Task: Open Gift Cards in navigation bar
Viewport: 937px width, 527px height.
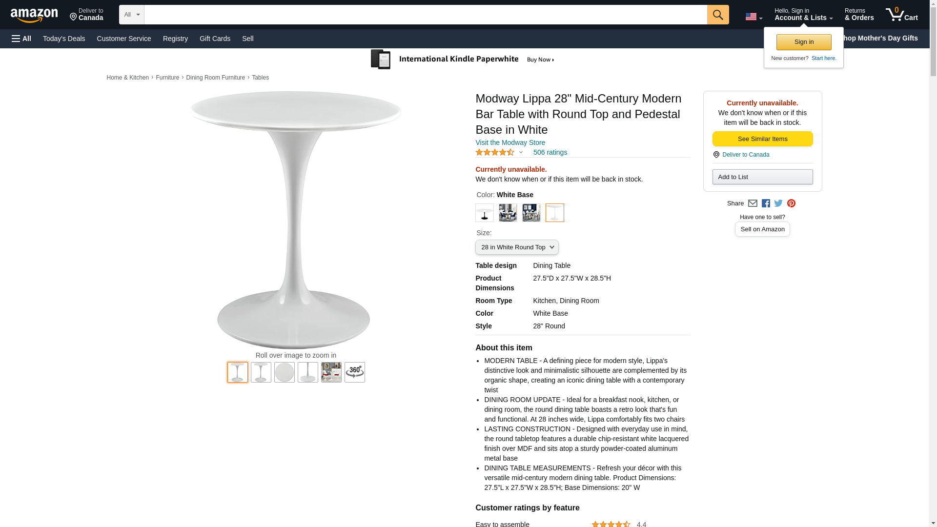Action: point(215,39)
